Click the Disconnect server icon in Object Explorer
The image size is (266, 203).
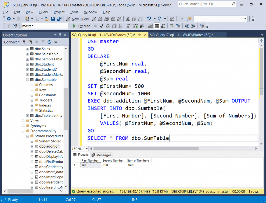tap(31, 42)
